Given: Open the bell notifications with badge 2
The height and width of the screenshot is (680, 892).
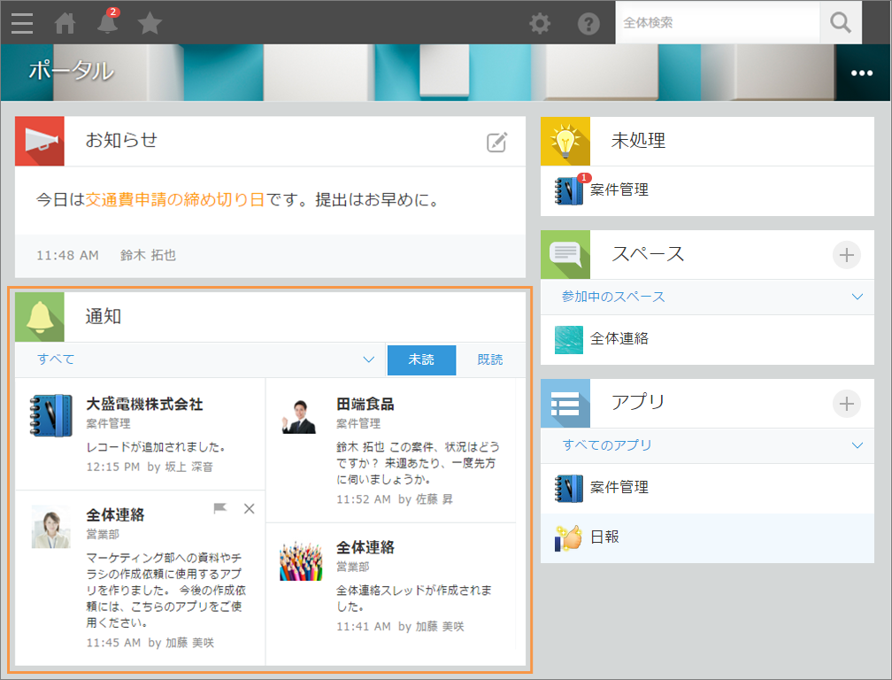Looking at the screenshot, I should pos(106,23).
